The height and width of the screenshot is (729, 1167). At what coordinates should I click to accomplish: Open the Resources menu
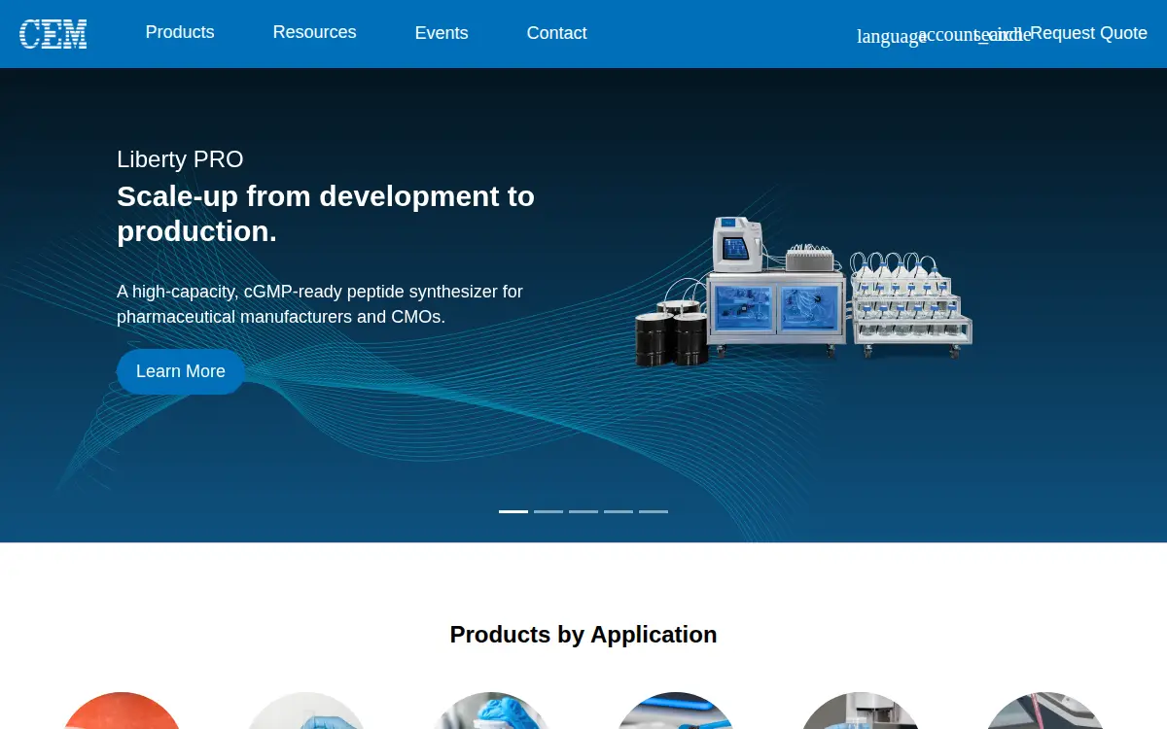314,32
